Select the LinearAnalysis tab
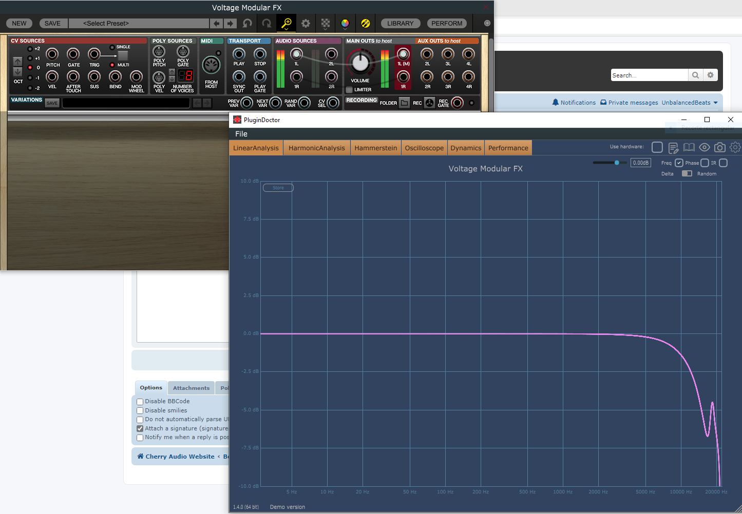Screen dimensions: 742x514 256,148
